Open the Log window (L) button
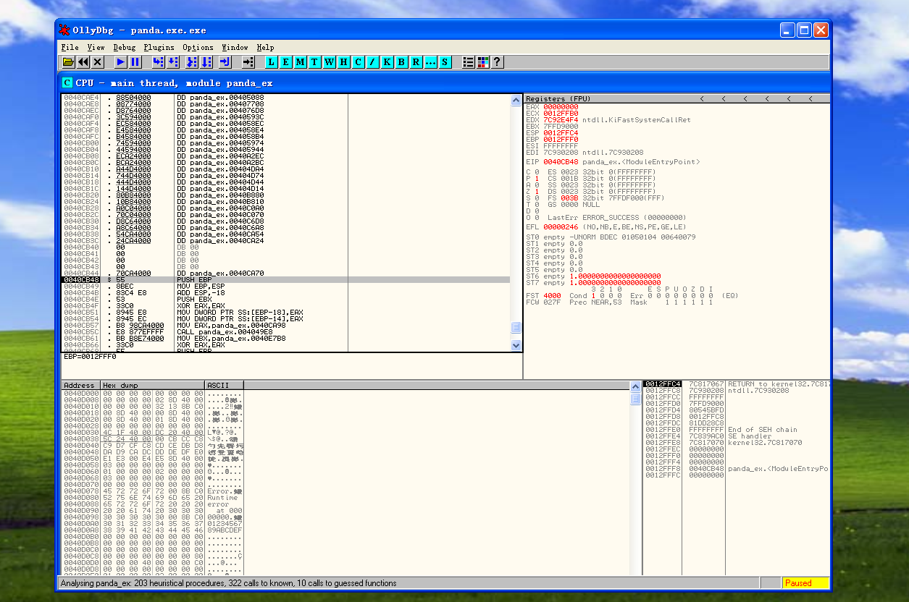 pos(272,62)
